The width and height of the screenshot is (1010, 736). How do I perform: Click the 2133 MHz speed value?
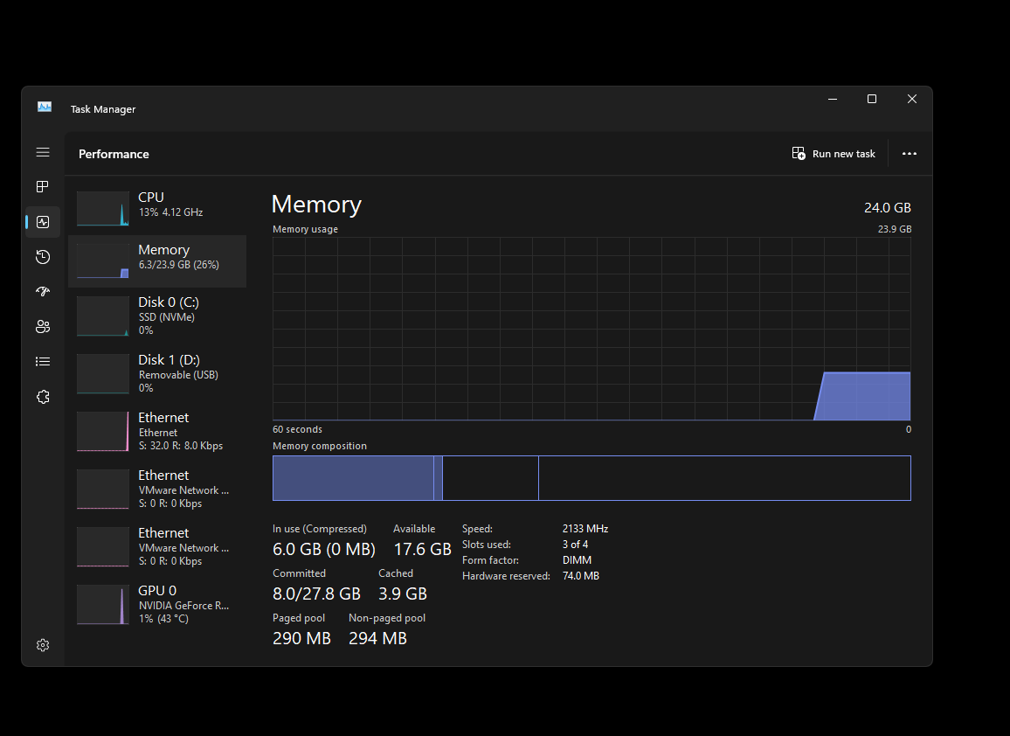585,529
